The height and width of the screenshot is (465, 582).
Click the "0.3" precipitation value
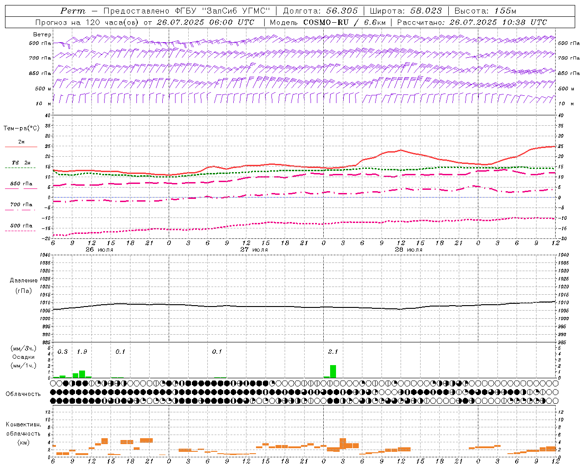coord(63,351)
